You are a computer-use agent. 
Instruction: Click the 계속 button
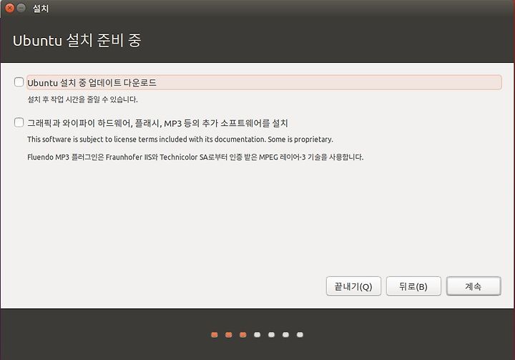tap(474, 286)
